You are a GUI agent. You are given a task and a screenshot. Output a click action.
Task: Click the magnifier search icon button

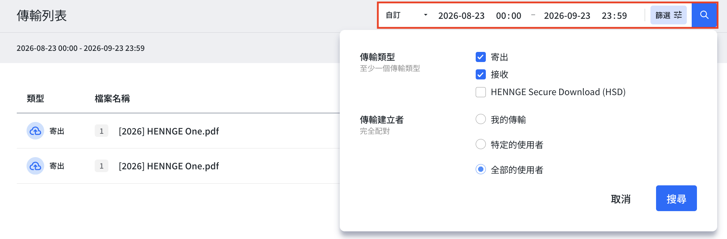704,15
